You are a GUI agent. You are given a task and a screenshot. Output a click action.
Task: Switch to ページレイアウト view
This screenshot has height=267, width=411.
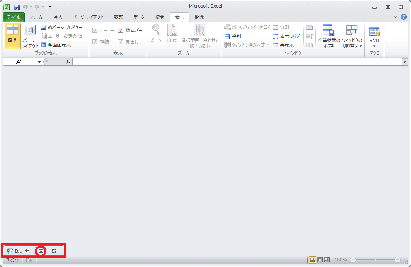(x=29, y=36)
